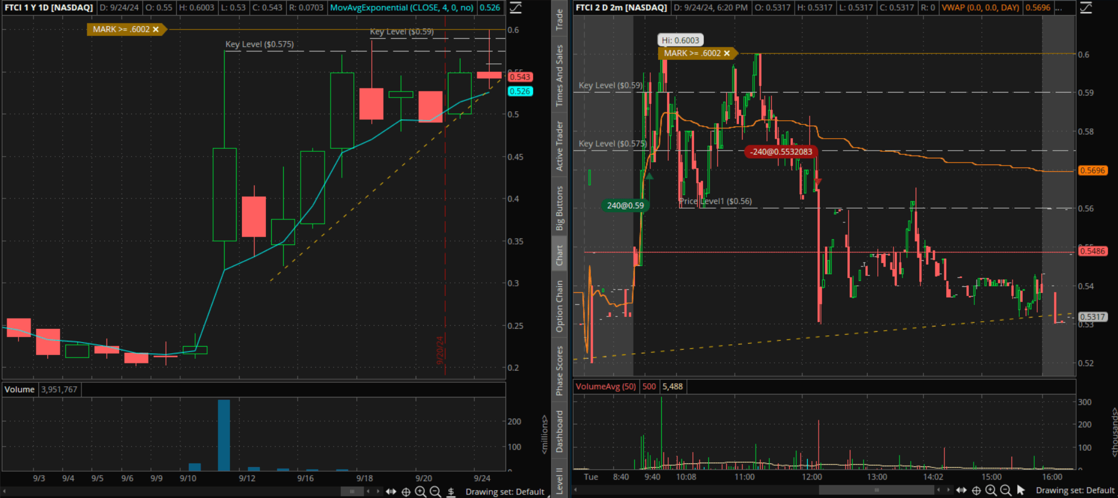Click the 0.543 last price tag on left axis
The image size is (1118, 498).
pyautogui.click(x=520, y=77)
